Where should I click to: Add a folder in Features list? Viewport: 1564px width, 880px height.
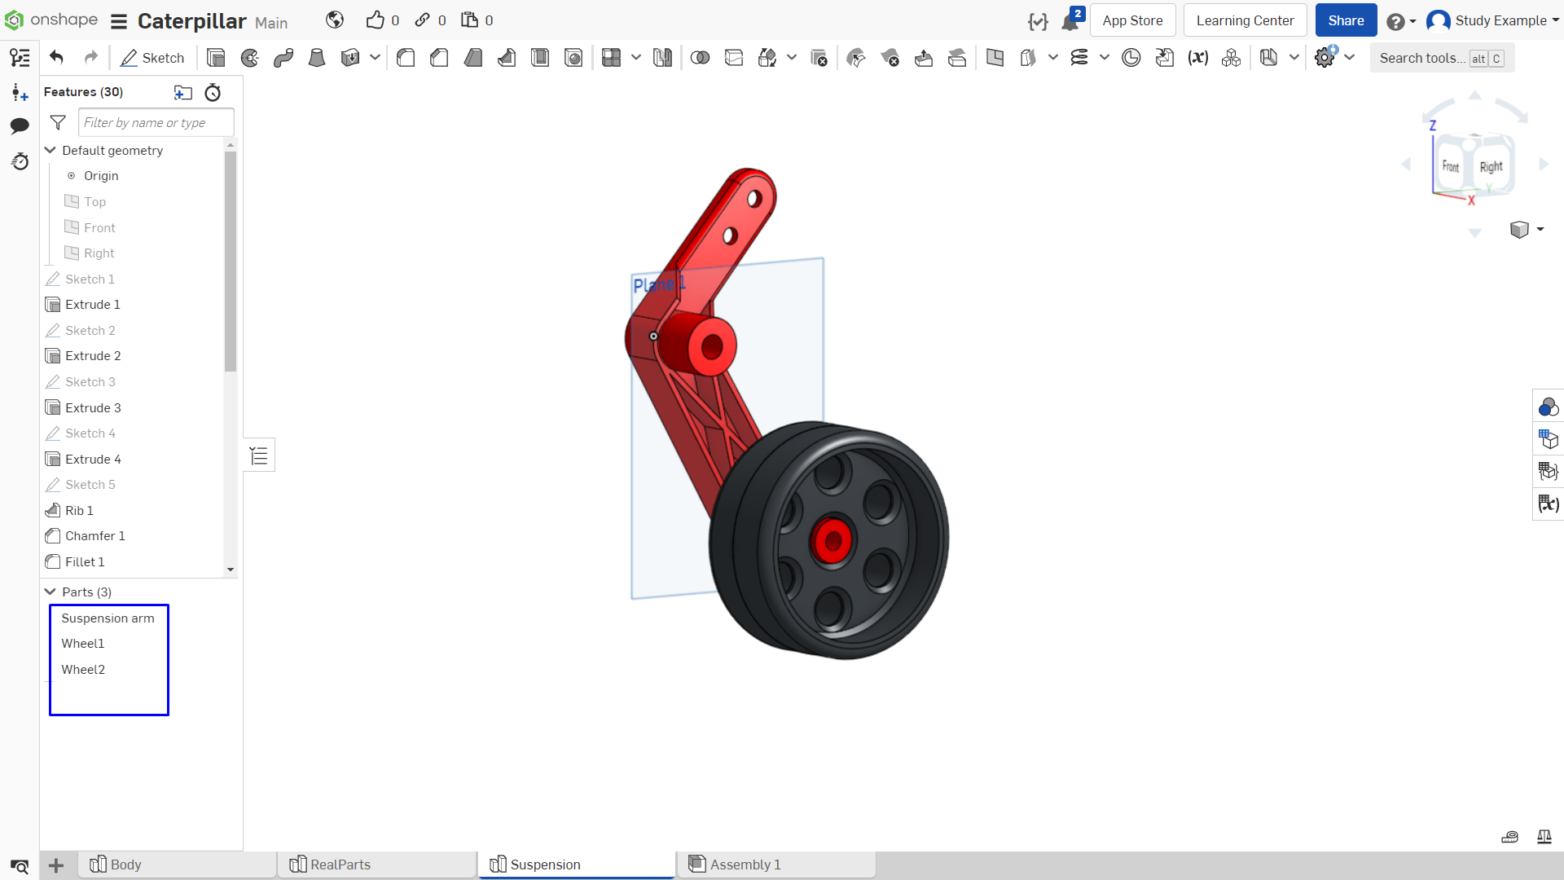pyautogui.click(x=183, y=92)
